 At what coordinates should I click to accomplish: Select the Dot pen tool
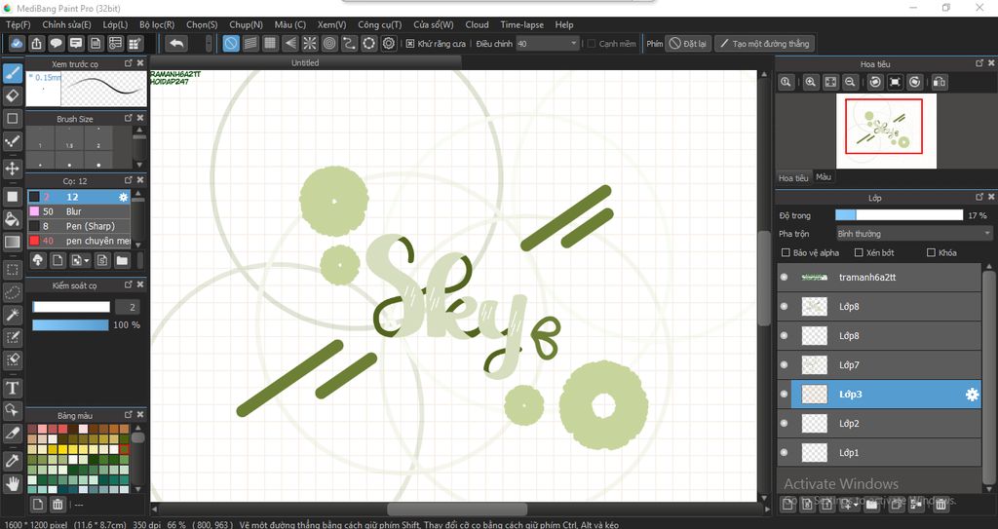(12, 141)
